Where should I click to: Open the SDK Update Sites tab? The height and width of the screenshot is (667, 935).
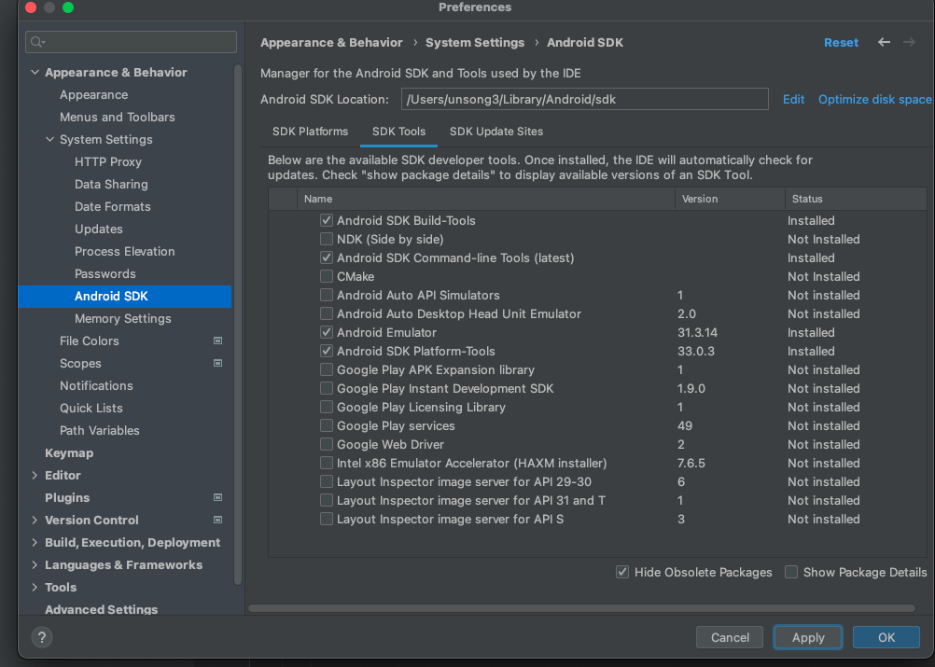(496, 132)
